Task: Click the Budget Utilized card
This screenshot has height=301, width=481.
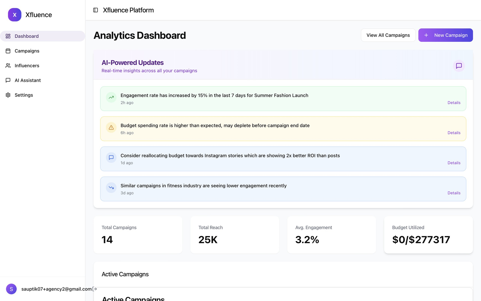Action: 428,235
